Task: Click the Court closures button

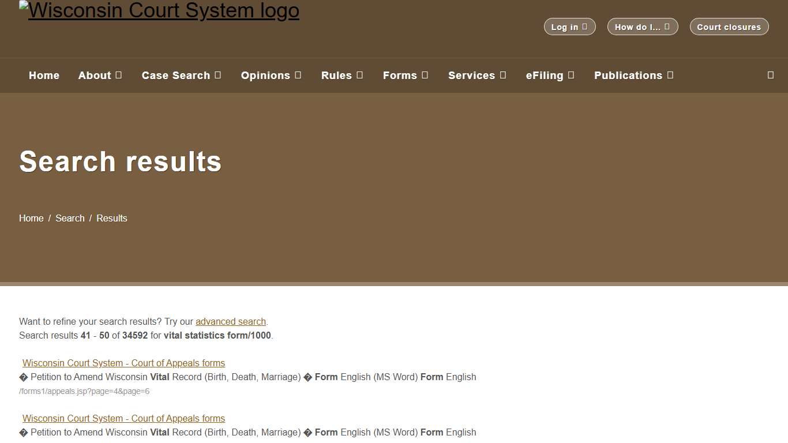Action: [x=729, y=27]
